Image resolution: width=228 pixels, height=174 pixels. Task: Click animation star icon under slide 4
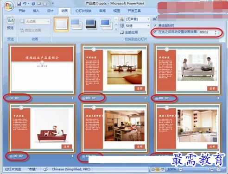coord(11,156)
